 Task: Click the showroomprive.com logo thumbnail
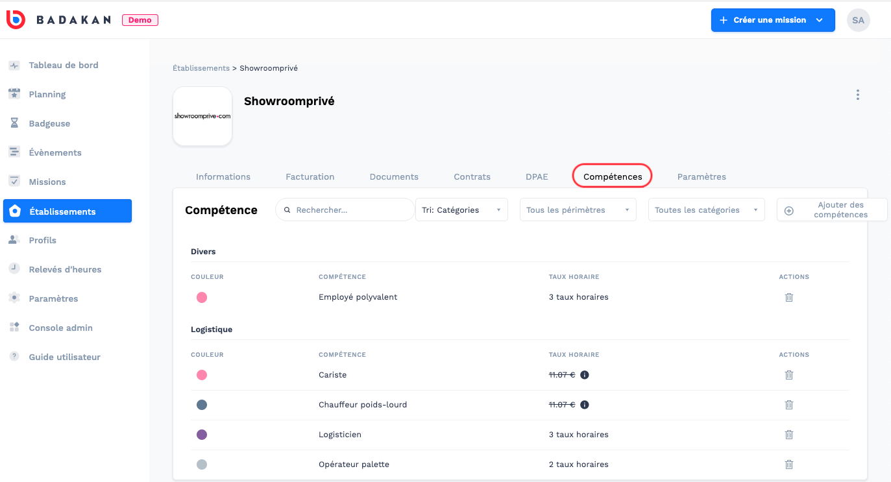[202, 116]
